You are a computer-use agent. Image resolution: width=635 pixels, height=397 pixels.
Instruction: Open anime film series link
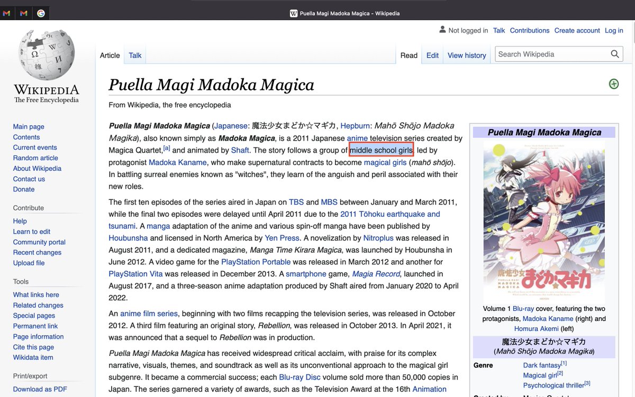click(x=149, y=313)
